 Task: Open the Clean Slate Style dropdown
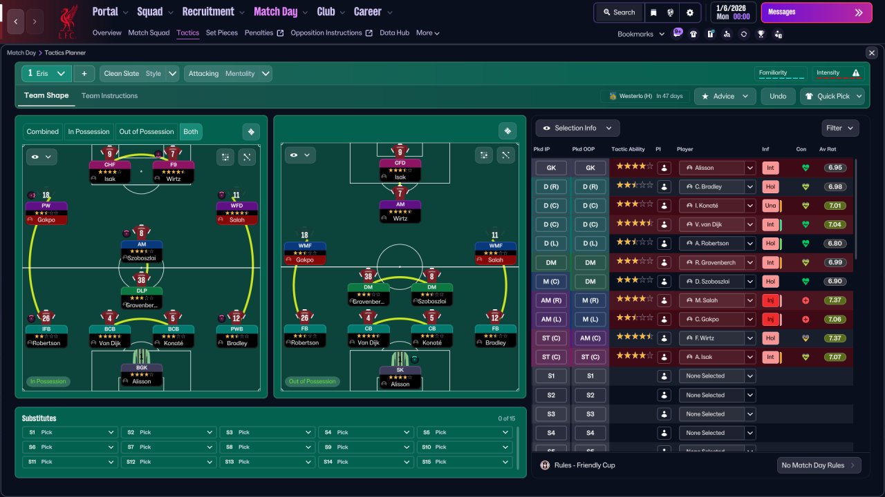point(140,73)
